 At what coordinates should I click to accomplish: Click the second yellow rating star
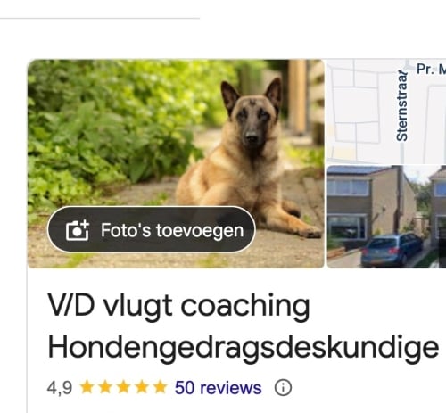105,387
